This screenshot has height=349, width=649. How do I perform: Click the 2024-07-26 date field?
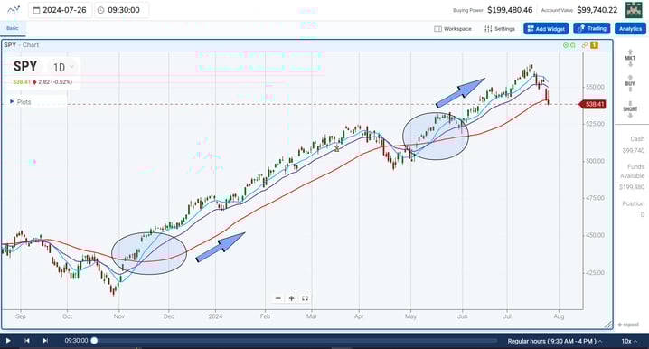tap(60, 10)
